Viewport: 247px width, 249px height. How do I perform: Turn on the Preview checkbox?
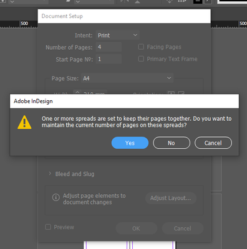tap(48, 227)
